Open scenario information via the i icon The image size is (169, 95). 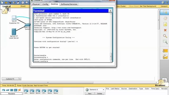click(87, 90)
